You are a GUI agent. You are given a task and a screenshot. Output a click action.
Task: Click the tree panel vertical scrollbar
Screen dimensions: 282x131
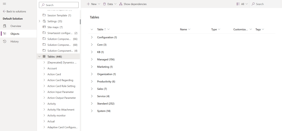pos(80,22)
